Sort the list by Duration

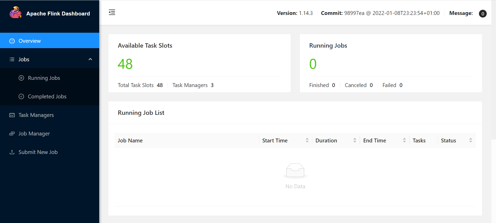click(x=336, y=140)
